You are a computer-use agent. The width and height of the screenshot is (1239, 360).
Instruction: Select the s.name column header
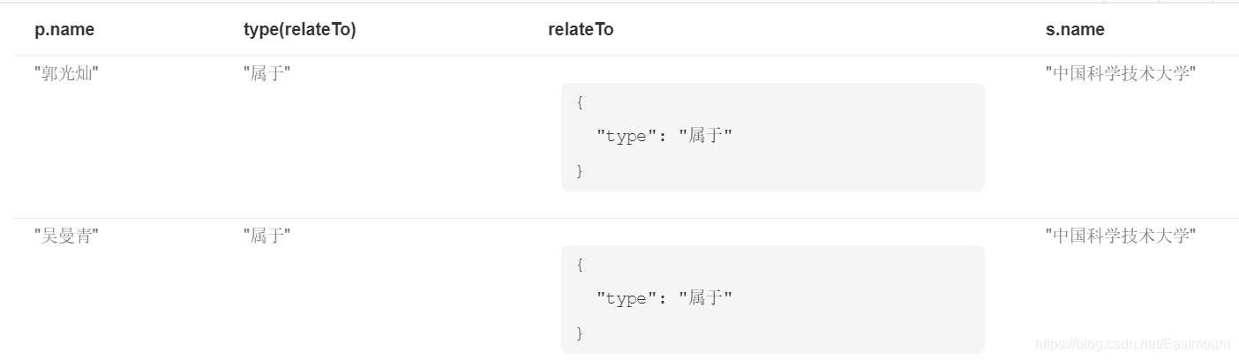1075,30
